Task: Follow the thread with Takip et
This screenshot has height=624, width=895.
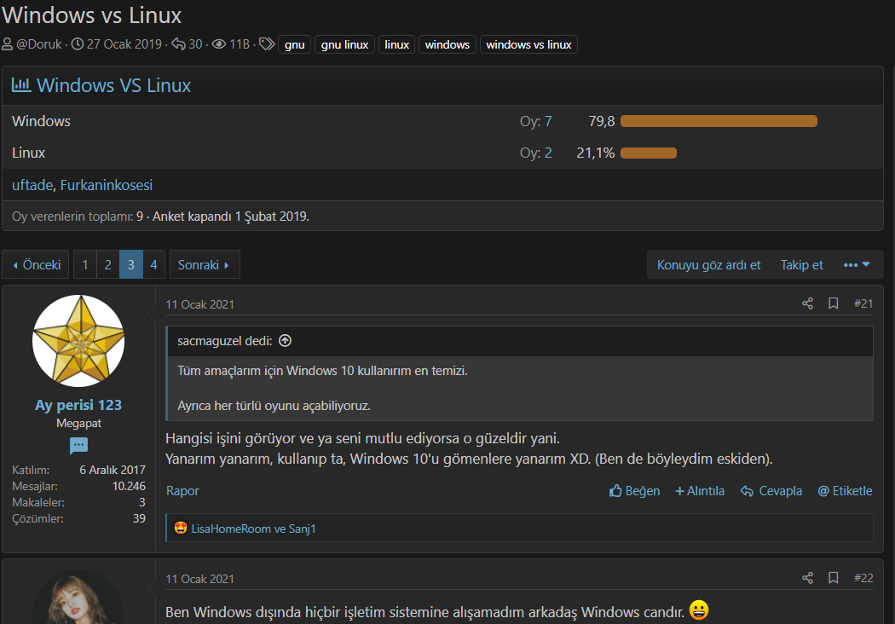Action: pyautogui.click(x=801, y=265)
